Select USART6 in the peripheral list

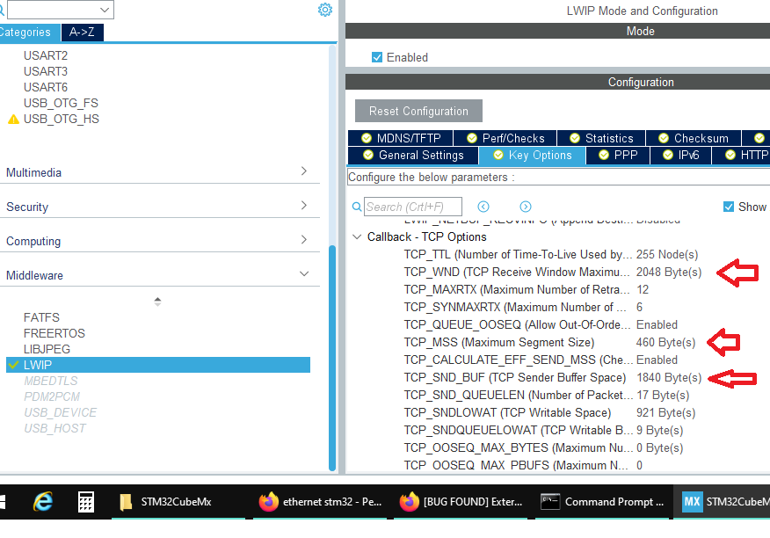[x=46, y=87]
